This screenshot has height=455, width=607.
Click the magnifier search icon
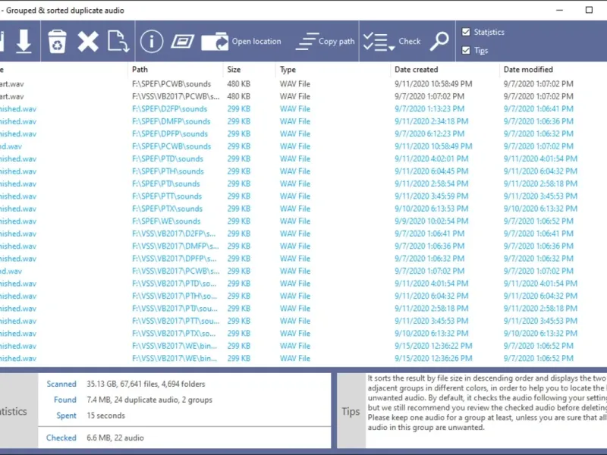pyautogui.click(x=439, y=42)
